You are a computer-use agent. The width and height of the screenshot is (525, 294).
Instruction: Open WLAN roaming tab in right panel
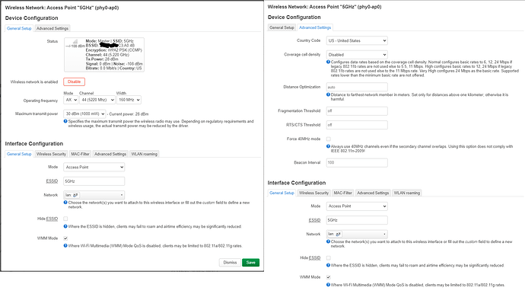point(407,193)
